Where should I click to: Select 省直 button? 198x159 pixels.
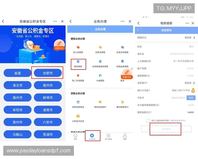[x=17, y=73]
